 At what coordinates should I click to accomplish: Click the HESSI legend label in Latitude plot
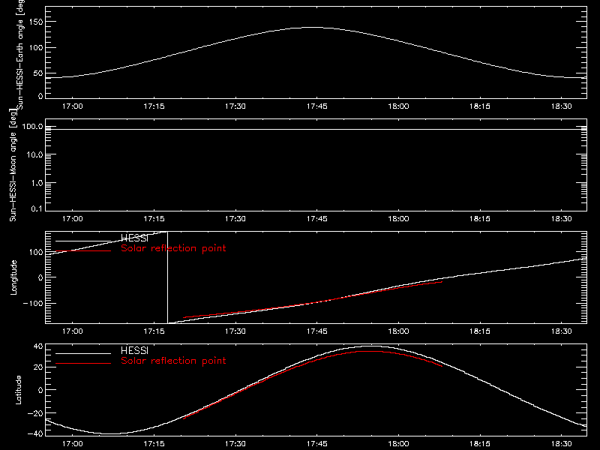tap(134, 350)
